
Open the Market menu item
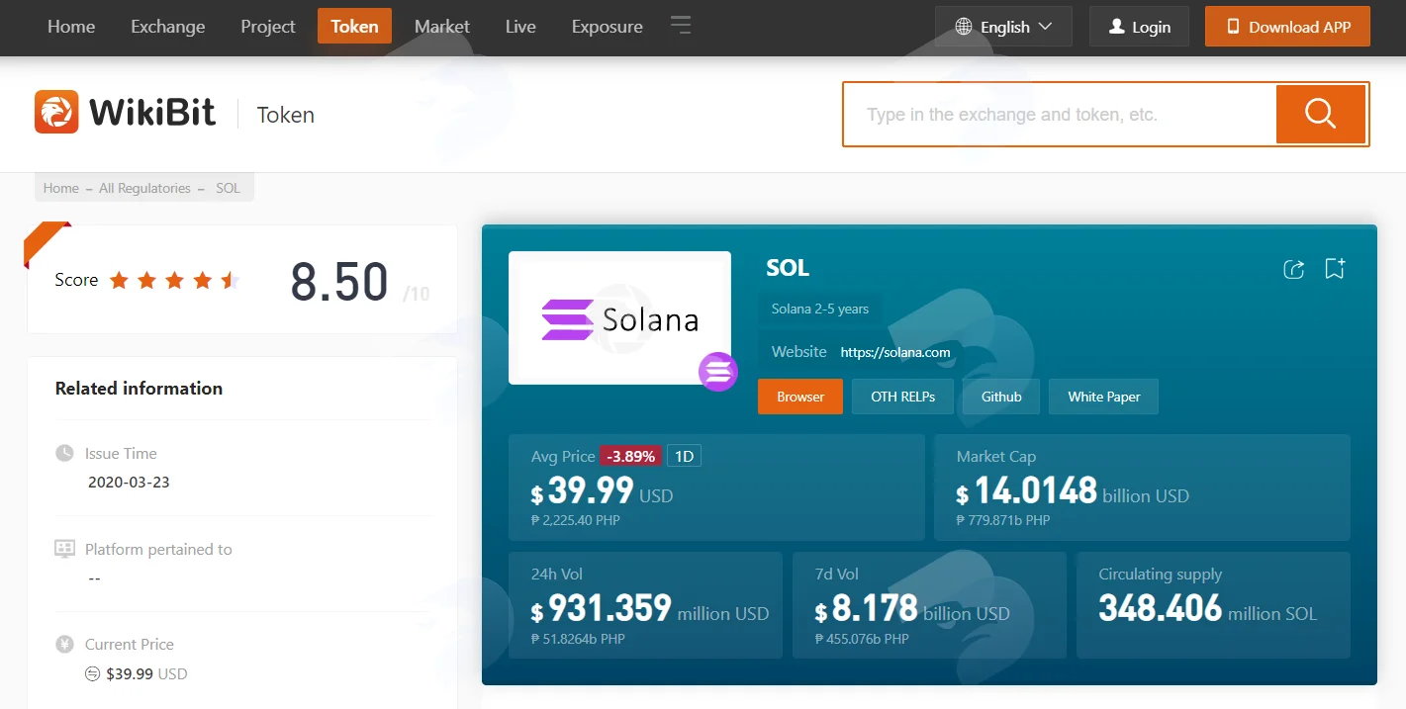tap(442, 27)
